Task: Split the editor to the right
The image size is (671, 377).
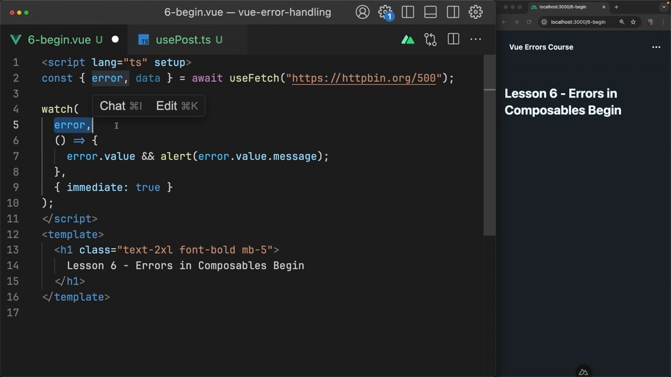Action: [453, 39]
